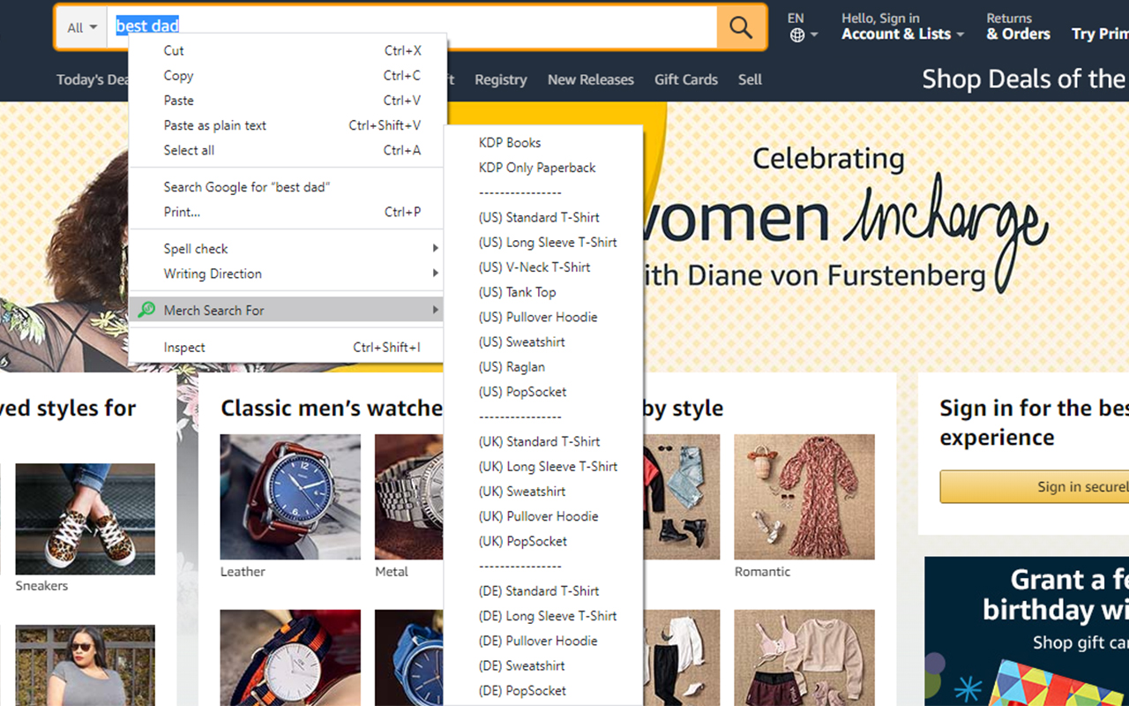Select (UK) Sweatshirt

(543, 491)
